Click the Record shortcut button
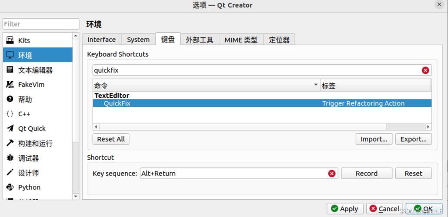This screenshot has width=448, height=217. click(x=366, y=173)
